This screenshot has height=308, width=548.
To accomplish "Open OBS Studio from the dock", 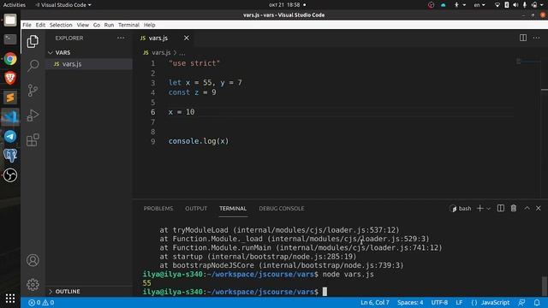I will click(10, 175).
